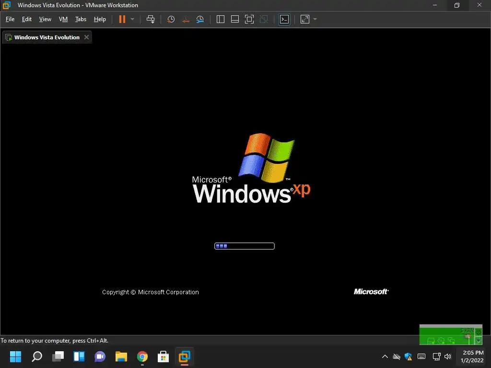Open the clock showing 2:05 PM

472,356
